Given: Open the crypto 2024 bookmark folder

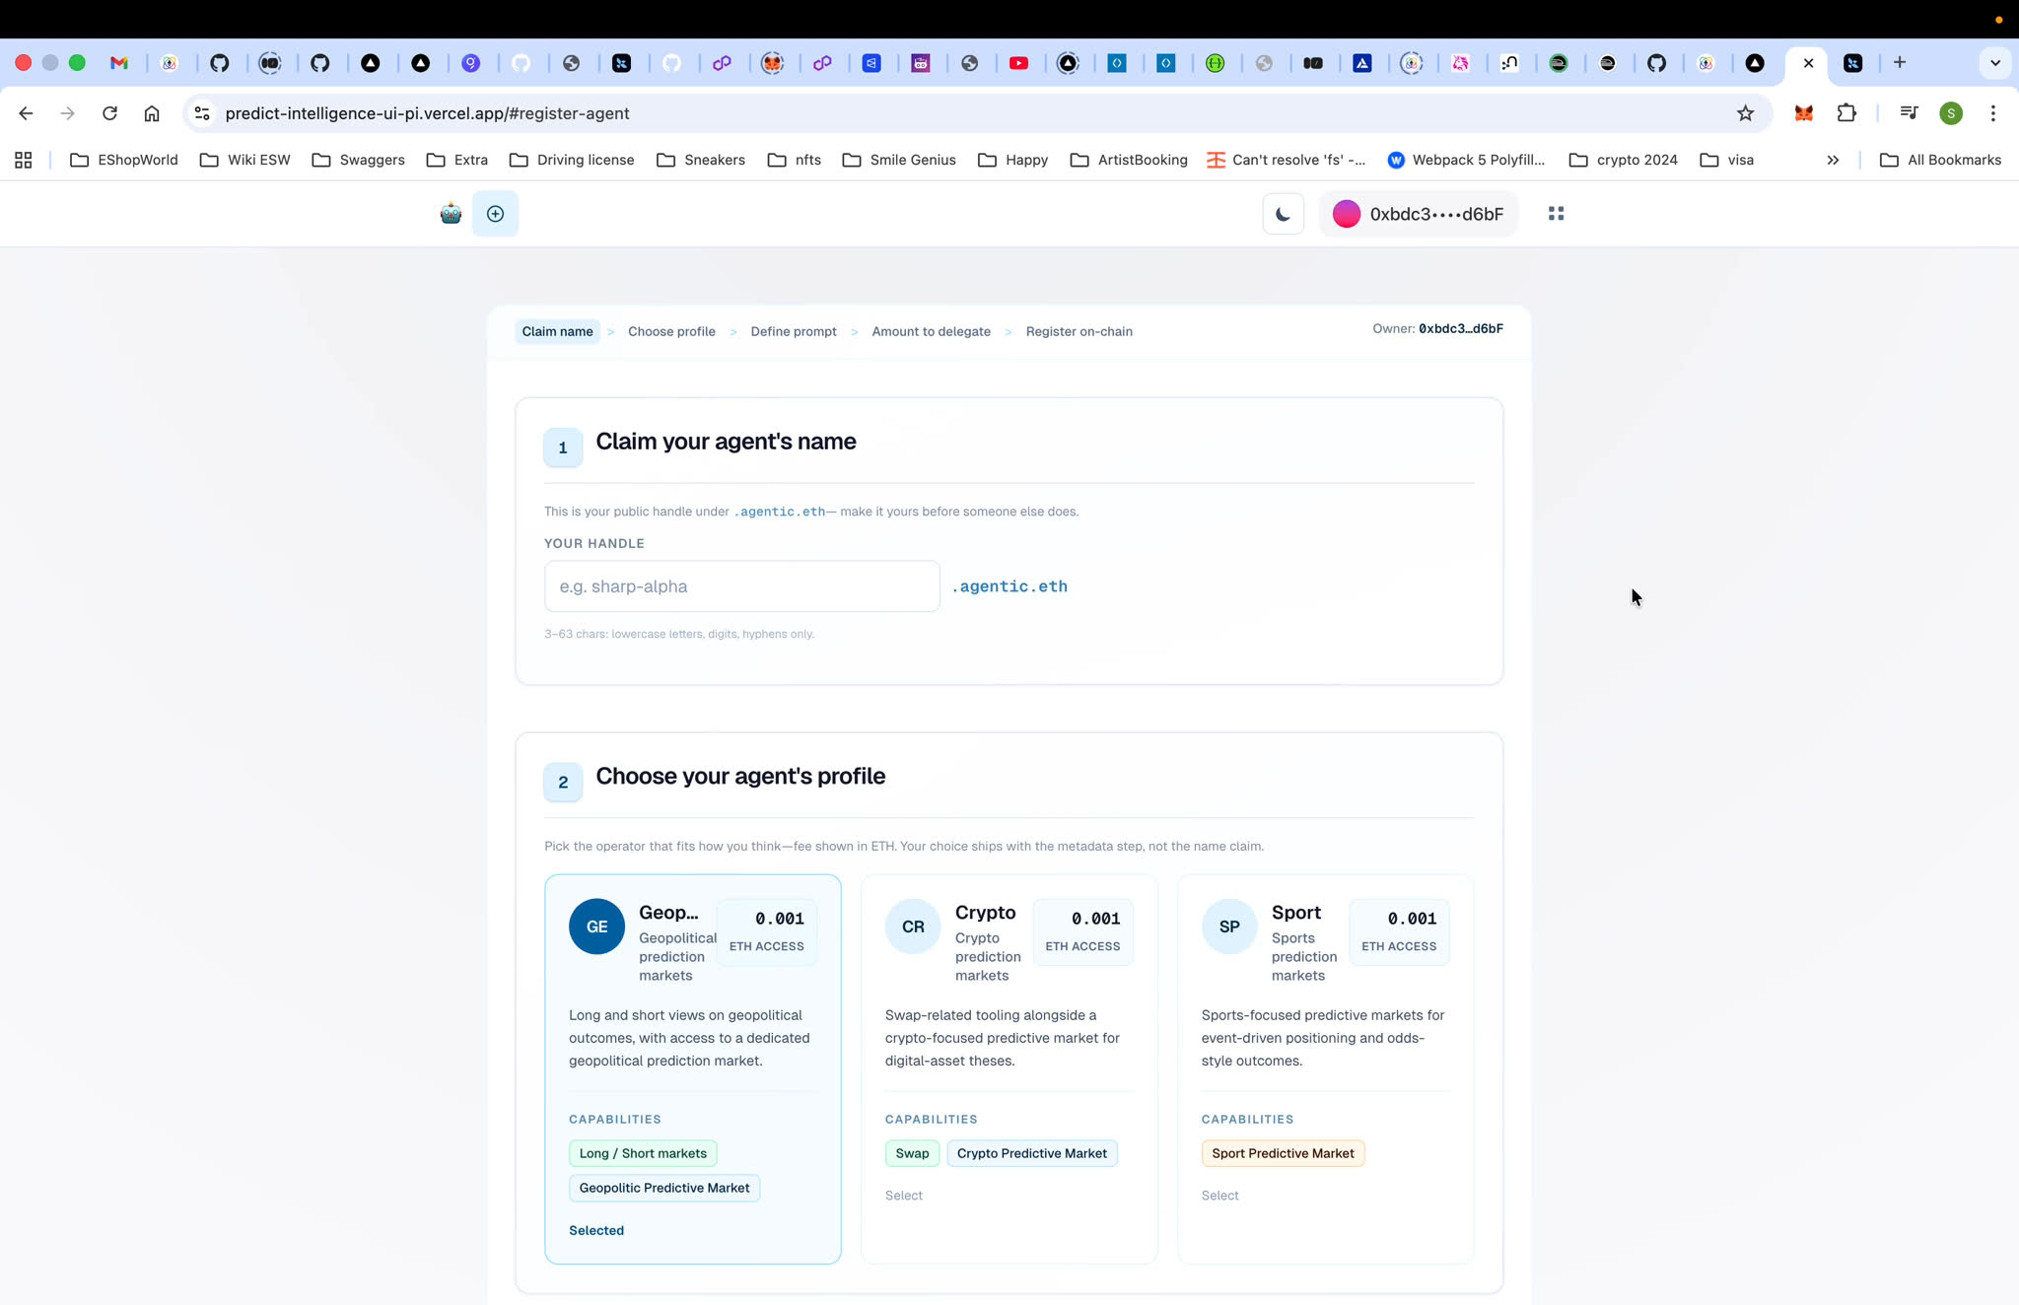Looking at the screenshot, I should [1623, 160].
